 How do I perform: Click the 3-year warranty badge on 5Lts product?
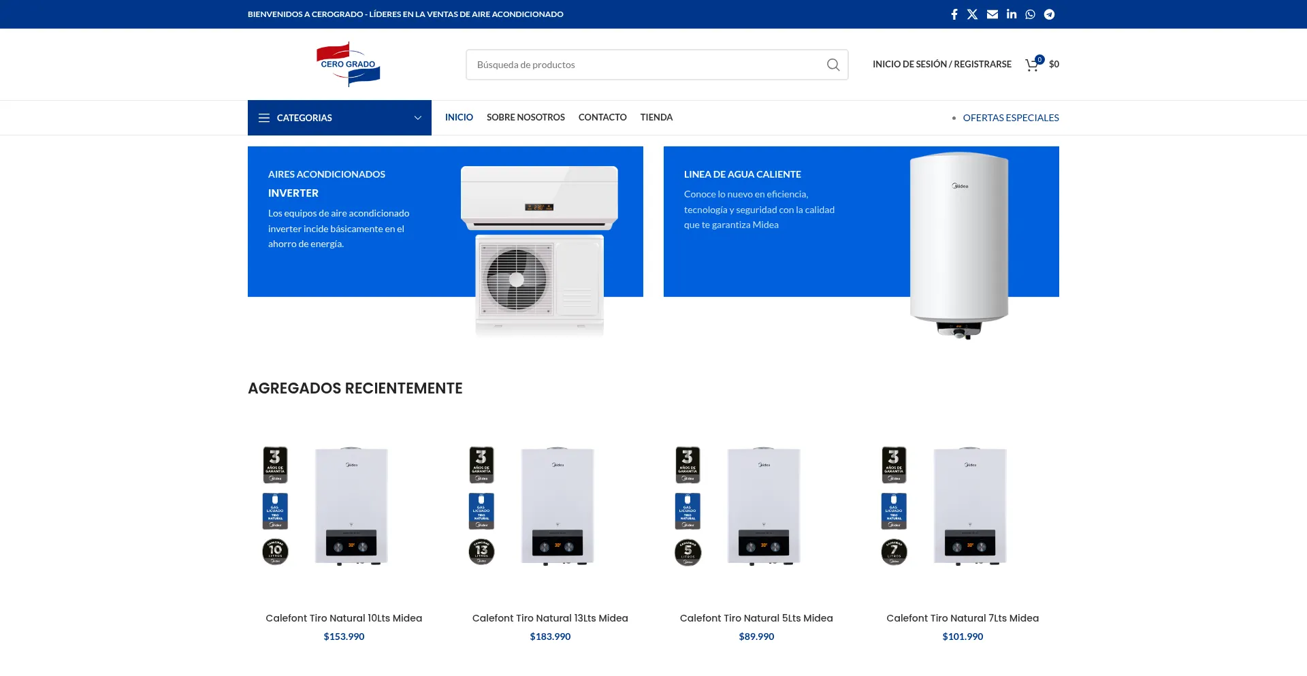point(688,465)
